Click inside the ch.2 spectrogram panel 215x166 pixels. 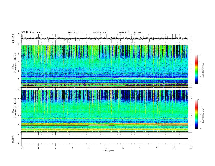[x=105, y=111]
